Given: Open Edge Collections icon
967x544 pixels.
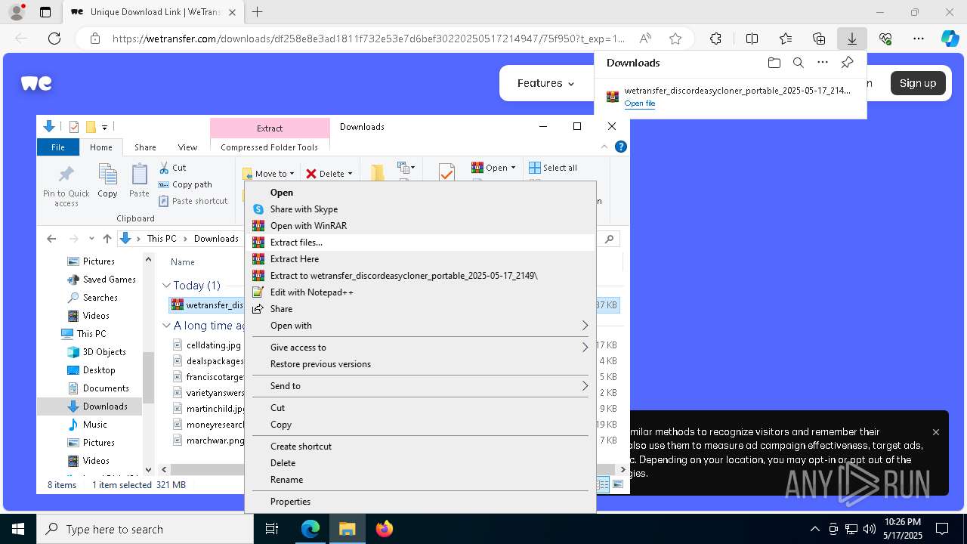Looking at the screenshot, I should pyautogui.click(x=819, y=39).
